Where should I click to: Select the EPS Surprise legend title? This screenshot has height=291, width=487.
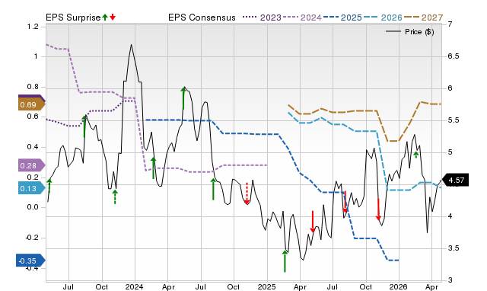click(x=73, y=18)
